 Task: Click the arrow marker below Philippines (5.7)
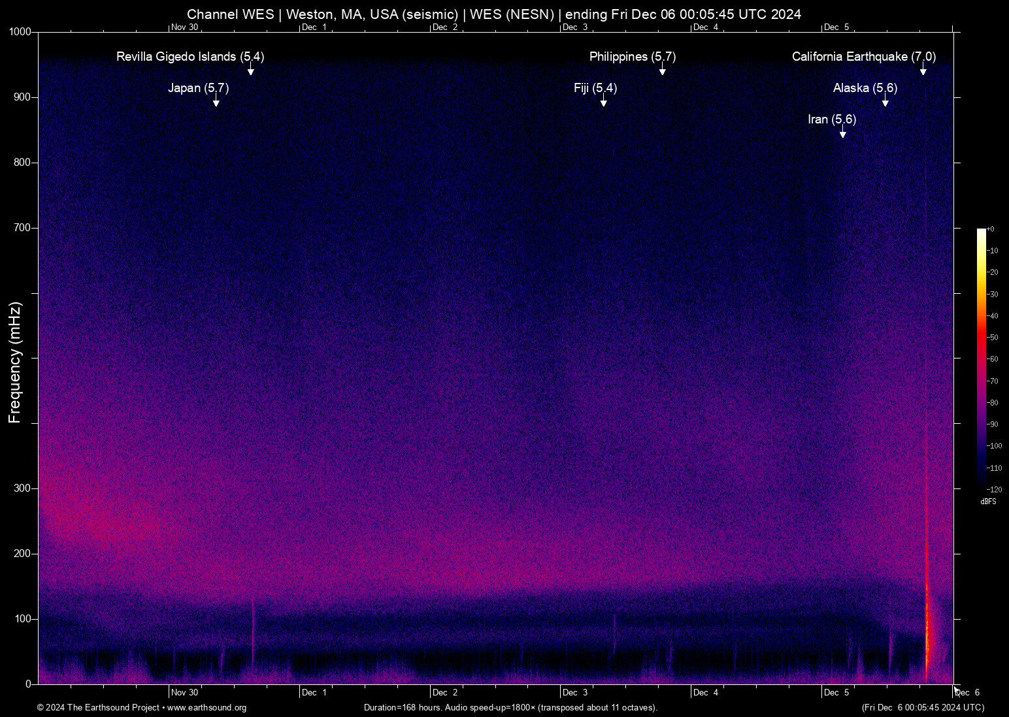click(x=662, y=71)
